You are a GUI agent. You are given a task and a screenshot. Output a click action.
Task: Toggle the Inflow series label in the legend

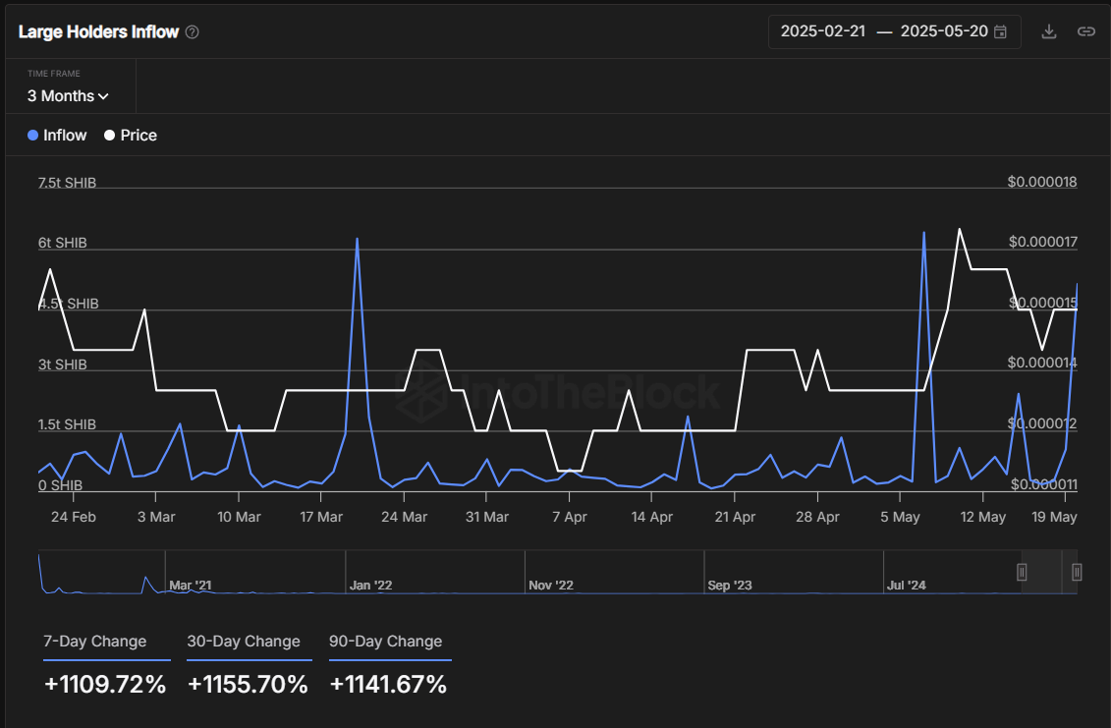click(x=65, y=136)
